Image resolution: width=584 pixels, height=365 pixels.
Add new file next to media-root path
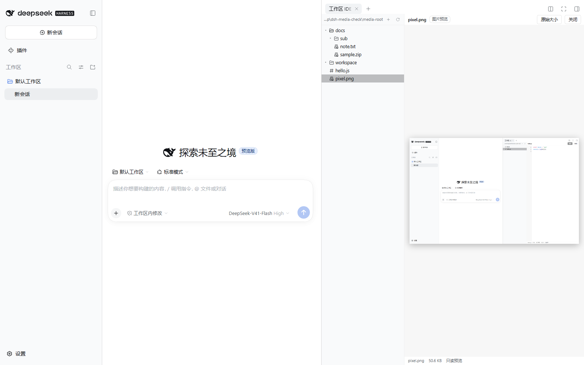pos(388,20)
